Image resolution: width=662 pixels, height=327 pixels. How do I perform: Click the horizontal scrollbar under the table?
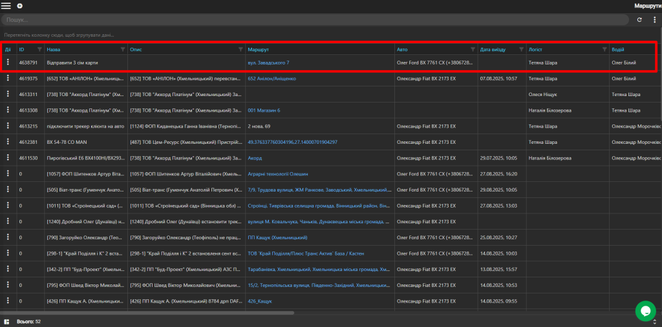(147, 313)
